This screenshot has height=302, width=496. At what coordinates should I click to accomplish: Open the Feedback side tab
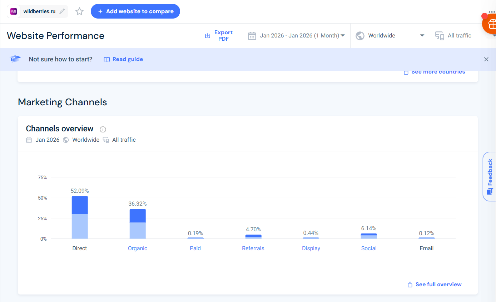coord(490,177)
